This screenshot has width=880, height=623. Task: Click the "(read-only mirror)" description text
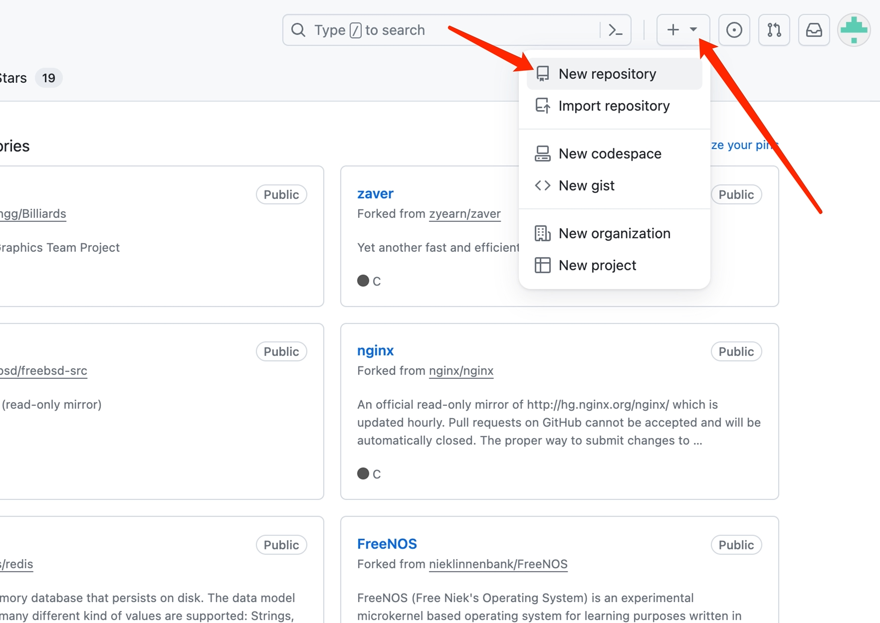pyautogui.click(x=51, y=405)
